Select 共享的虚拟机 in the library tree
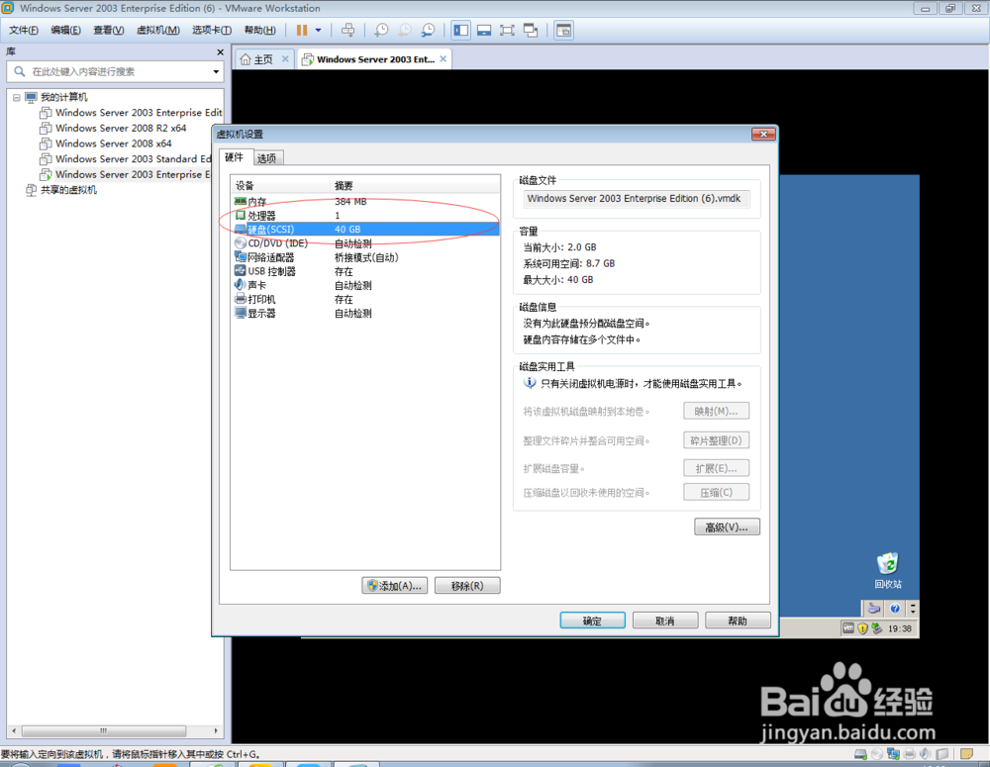Viewport: 990px width, 767px height. (68, 190)
